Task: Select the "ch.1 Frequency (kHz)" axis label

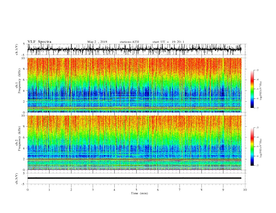Action: pyautogui.click(x=18, y=81)
